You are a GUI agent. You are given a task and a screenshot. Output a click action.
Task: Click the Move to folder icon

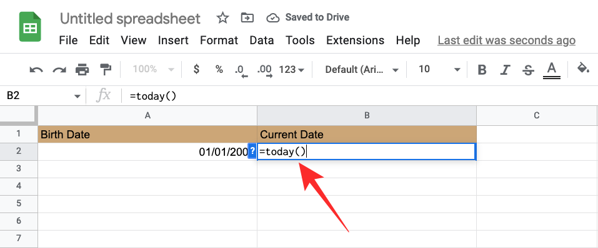click(x=247, y=17)
